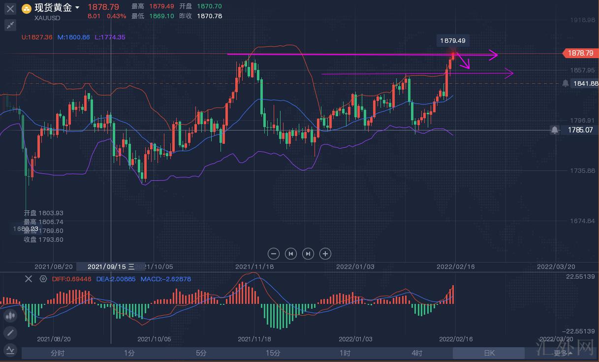Select the 日K daily chart tab
The width and height of the screenshot is (599, 362).
pos(489,353)
